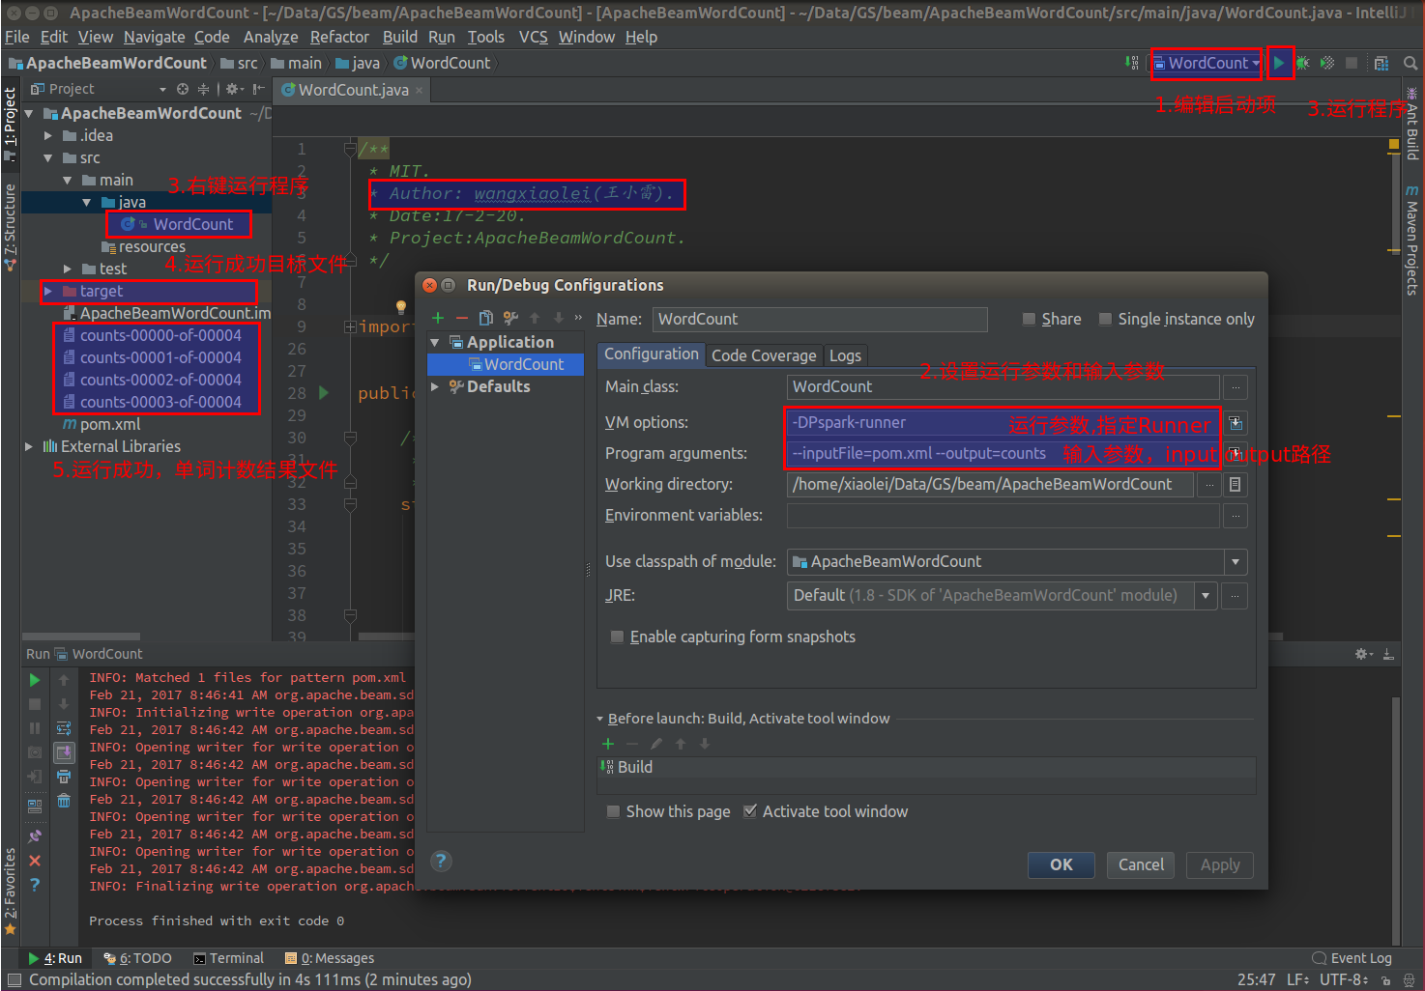Check the Show this page option
Viewport: 1425px width, 991px height.
coord(613,811)
